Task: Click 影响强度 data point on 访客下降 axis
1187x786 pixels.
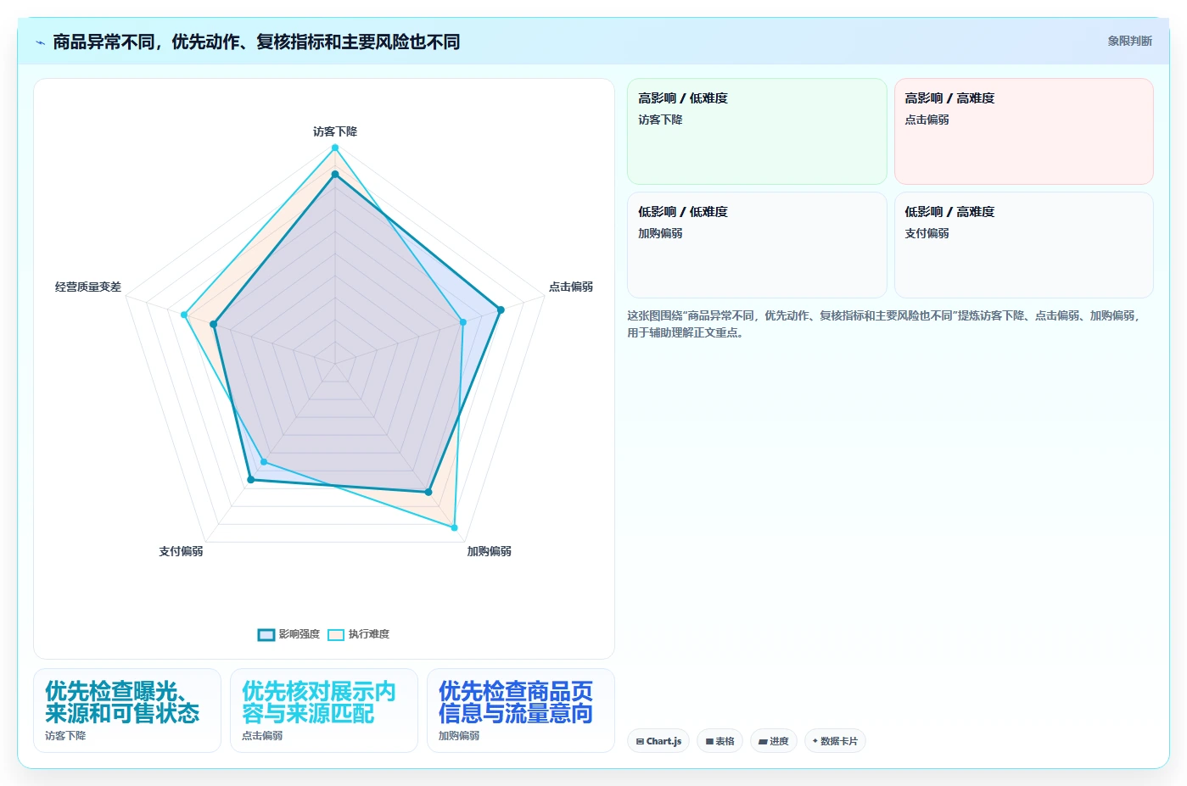Action: pyautogui.click(x=335, y=175)
